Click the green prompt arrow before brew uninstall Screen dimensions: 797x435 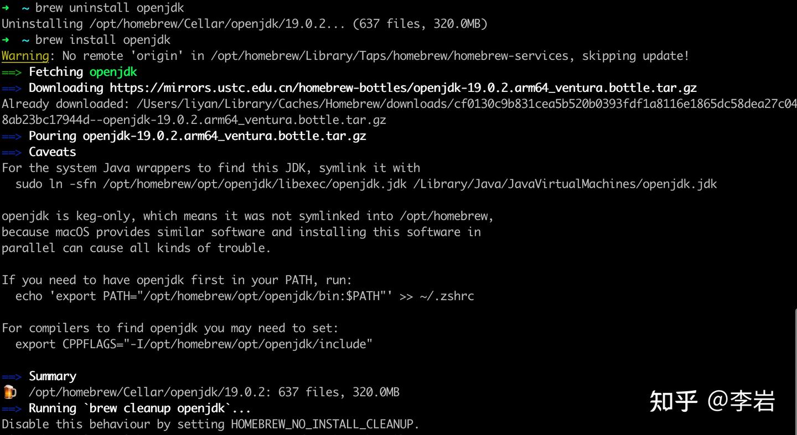point(6,8)
